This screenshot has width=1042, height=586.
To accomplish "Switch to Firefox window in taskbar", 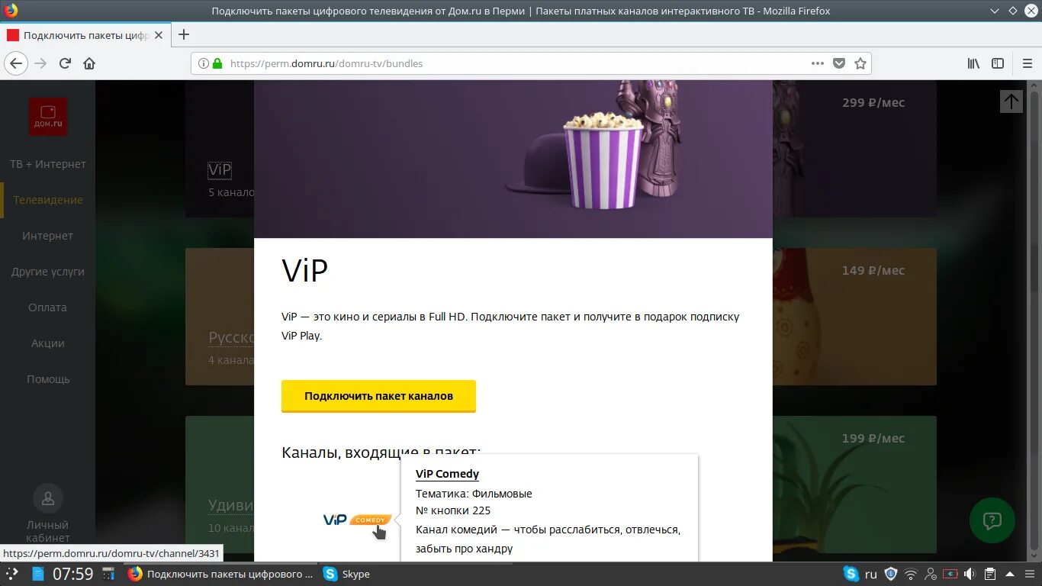I will (222, 574).
